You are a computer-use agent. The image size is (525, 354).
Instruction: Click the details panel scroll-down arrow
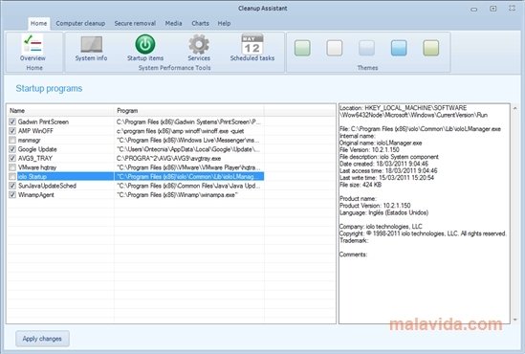coord(514,320)
